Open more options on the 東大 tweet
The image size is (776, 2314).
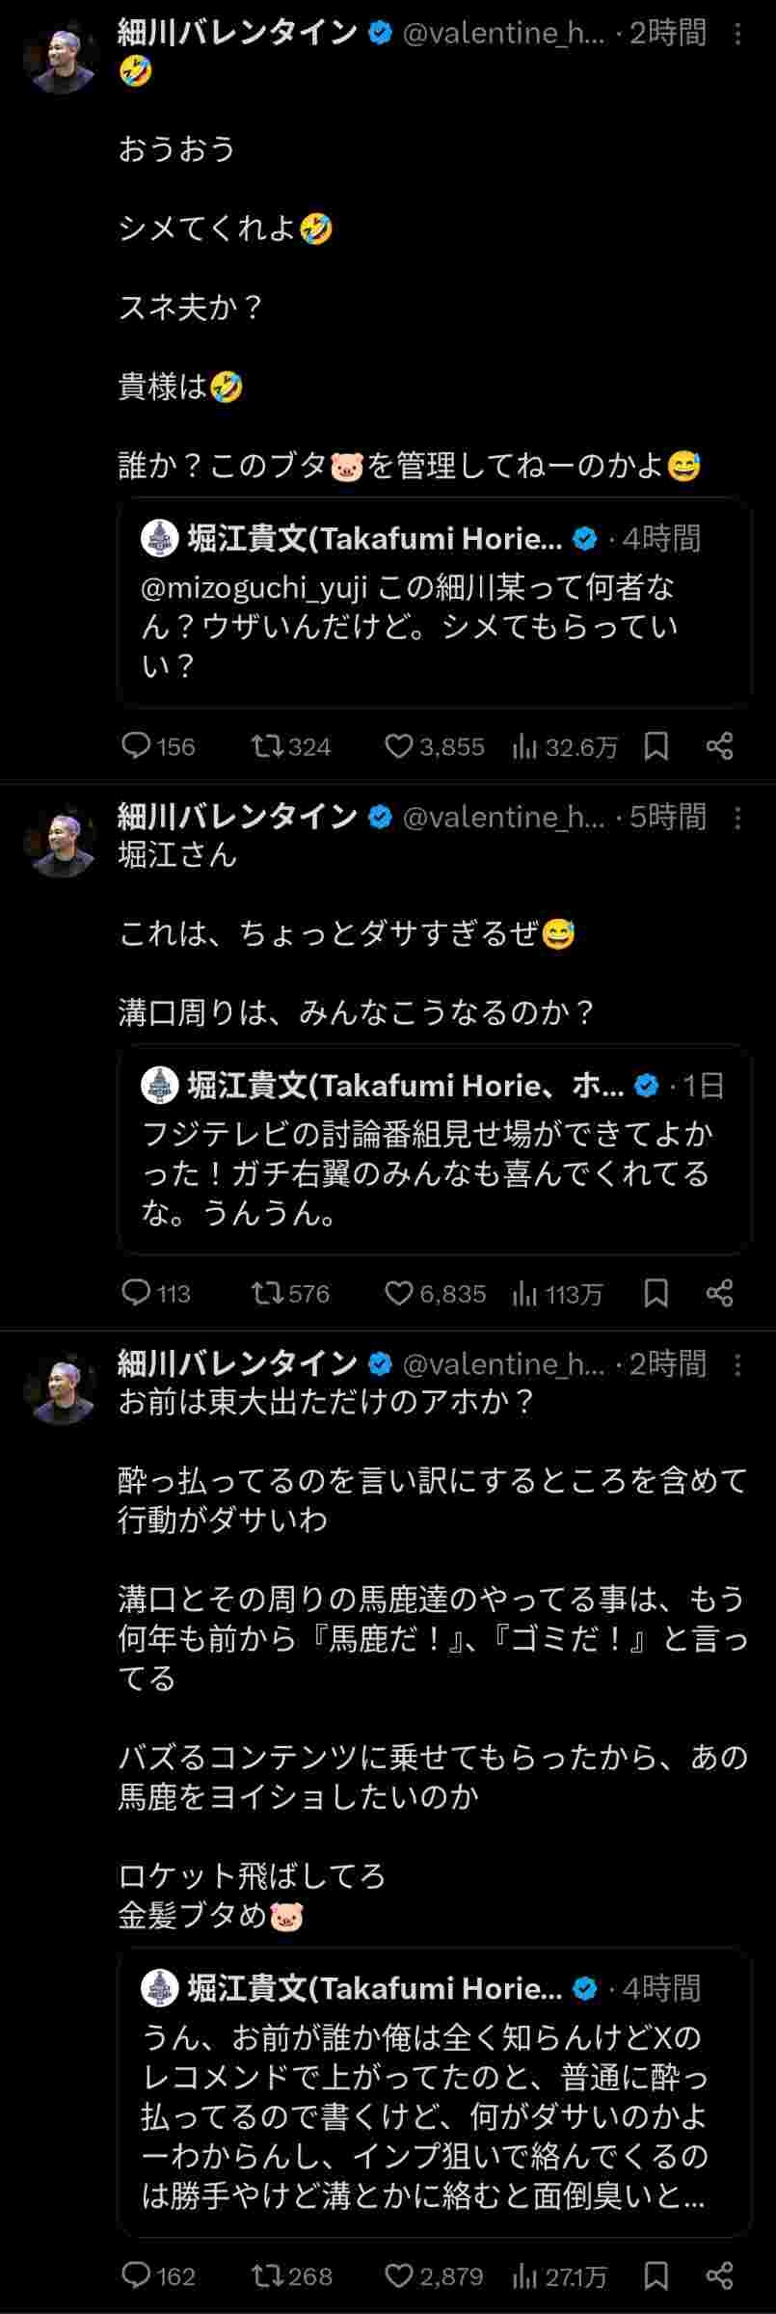pyautogui.click(x=737, y=1364)
